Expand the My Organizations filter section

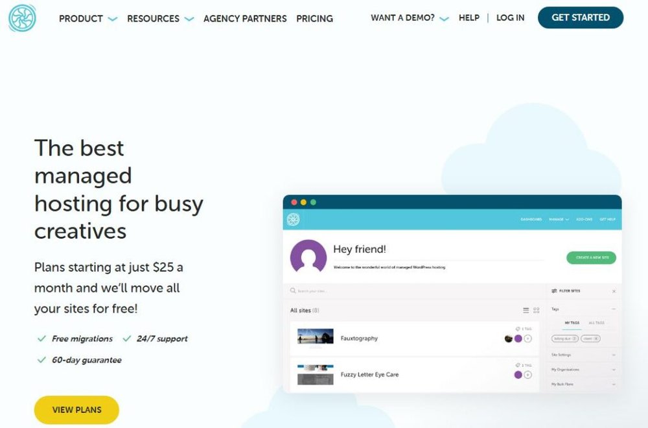(x=613, y=370)
